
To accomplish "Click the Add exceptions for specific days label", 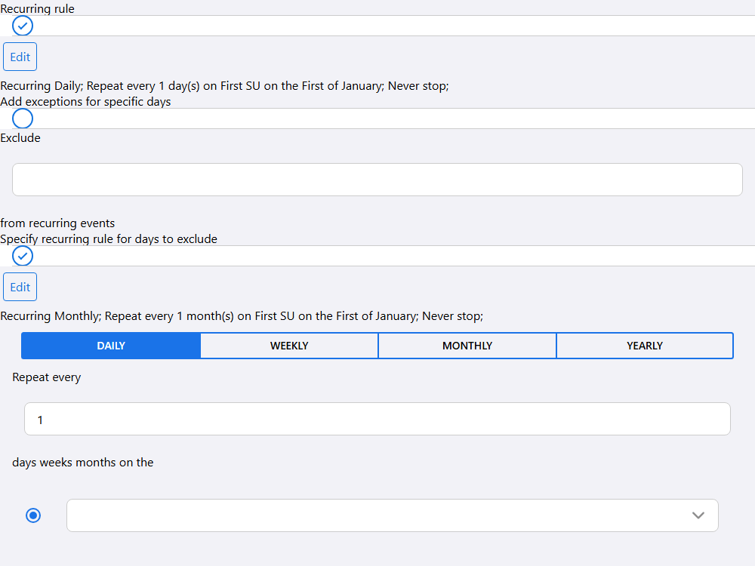I will [x=85, y=102].
